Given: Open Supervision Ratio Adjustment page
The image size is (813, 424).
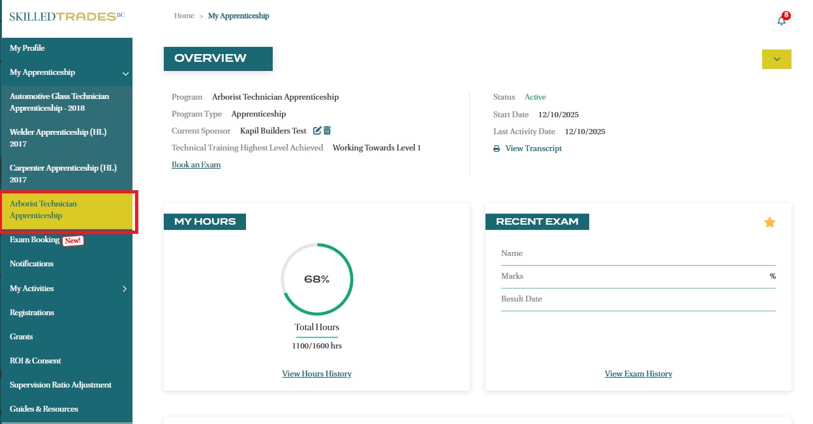Looking at the screenshot, I should pyautogui.click(x=61, y=385).
